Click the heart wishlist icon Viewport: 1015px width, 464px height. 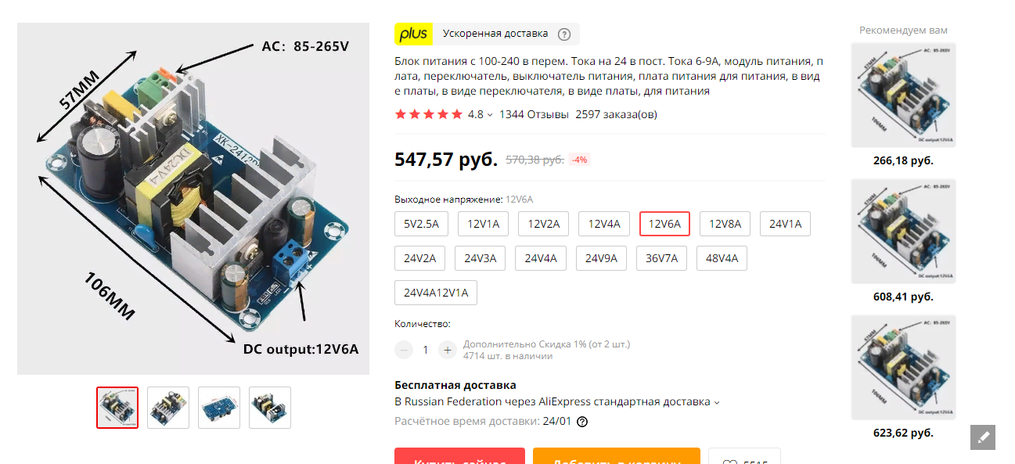[x=729, y=461]
